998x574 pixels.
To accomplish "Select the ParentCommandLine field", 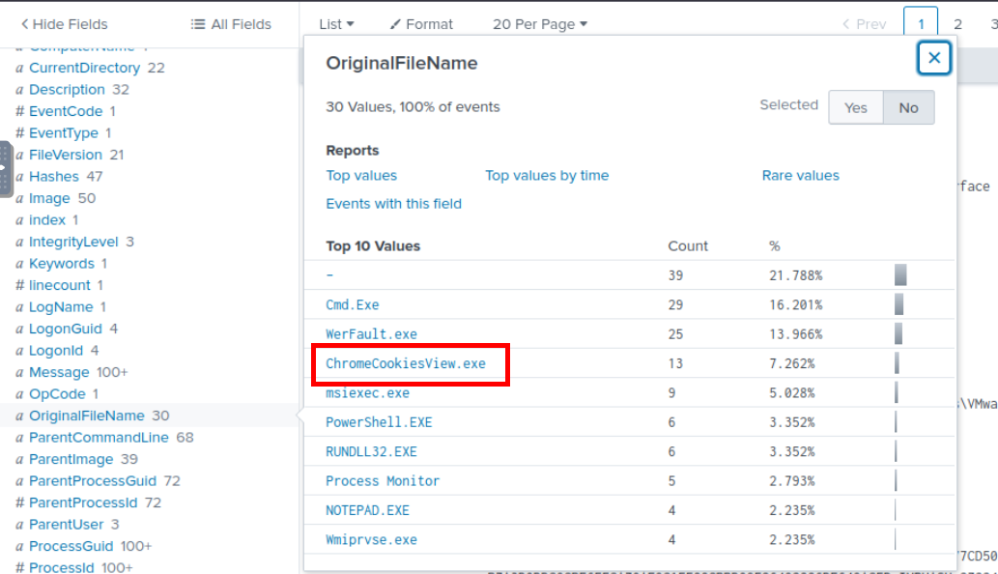I will (x=99, y=438).
